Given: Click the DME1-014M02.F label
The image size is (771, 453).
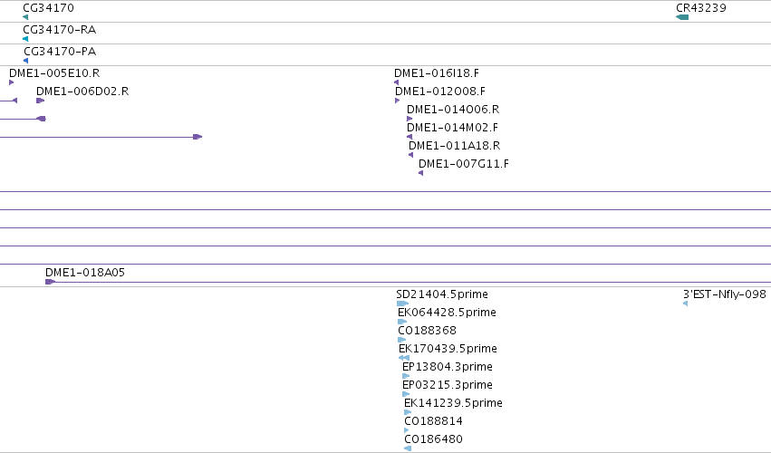Looking at the screenshot, I should [452, 128].
